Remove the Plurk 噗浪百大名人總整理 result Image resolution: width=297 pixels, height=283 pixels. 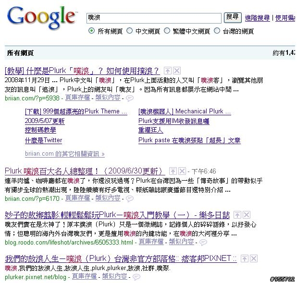pos(182,171)
